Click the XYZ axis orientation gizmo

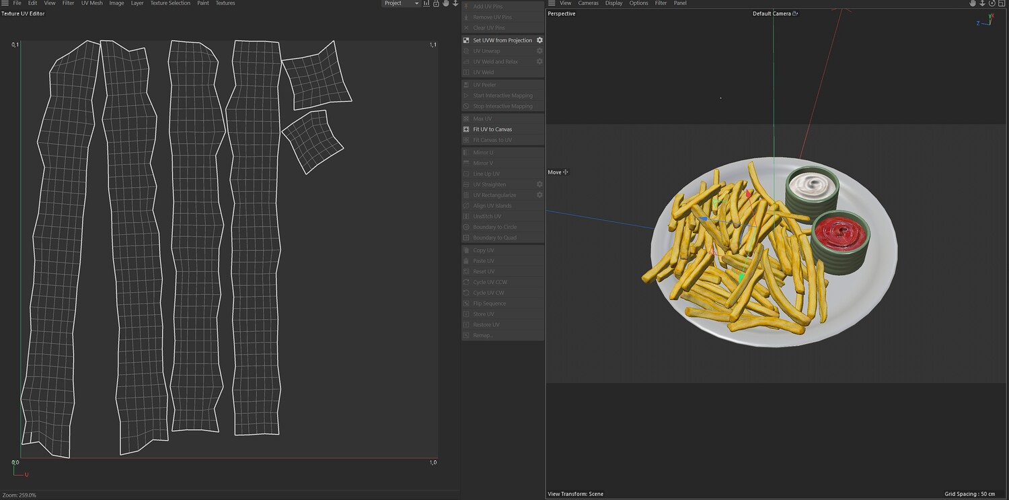coord(985,20)
